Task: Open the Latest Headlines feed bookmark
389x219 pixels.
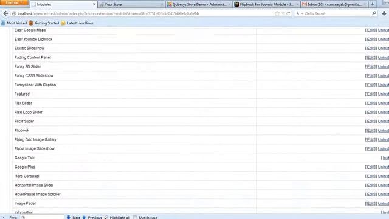Action: tap(77, 23)
